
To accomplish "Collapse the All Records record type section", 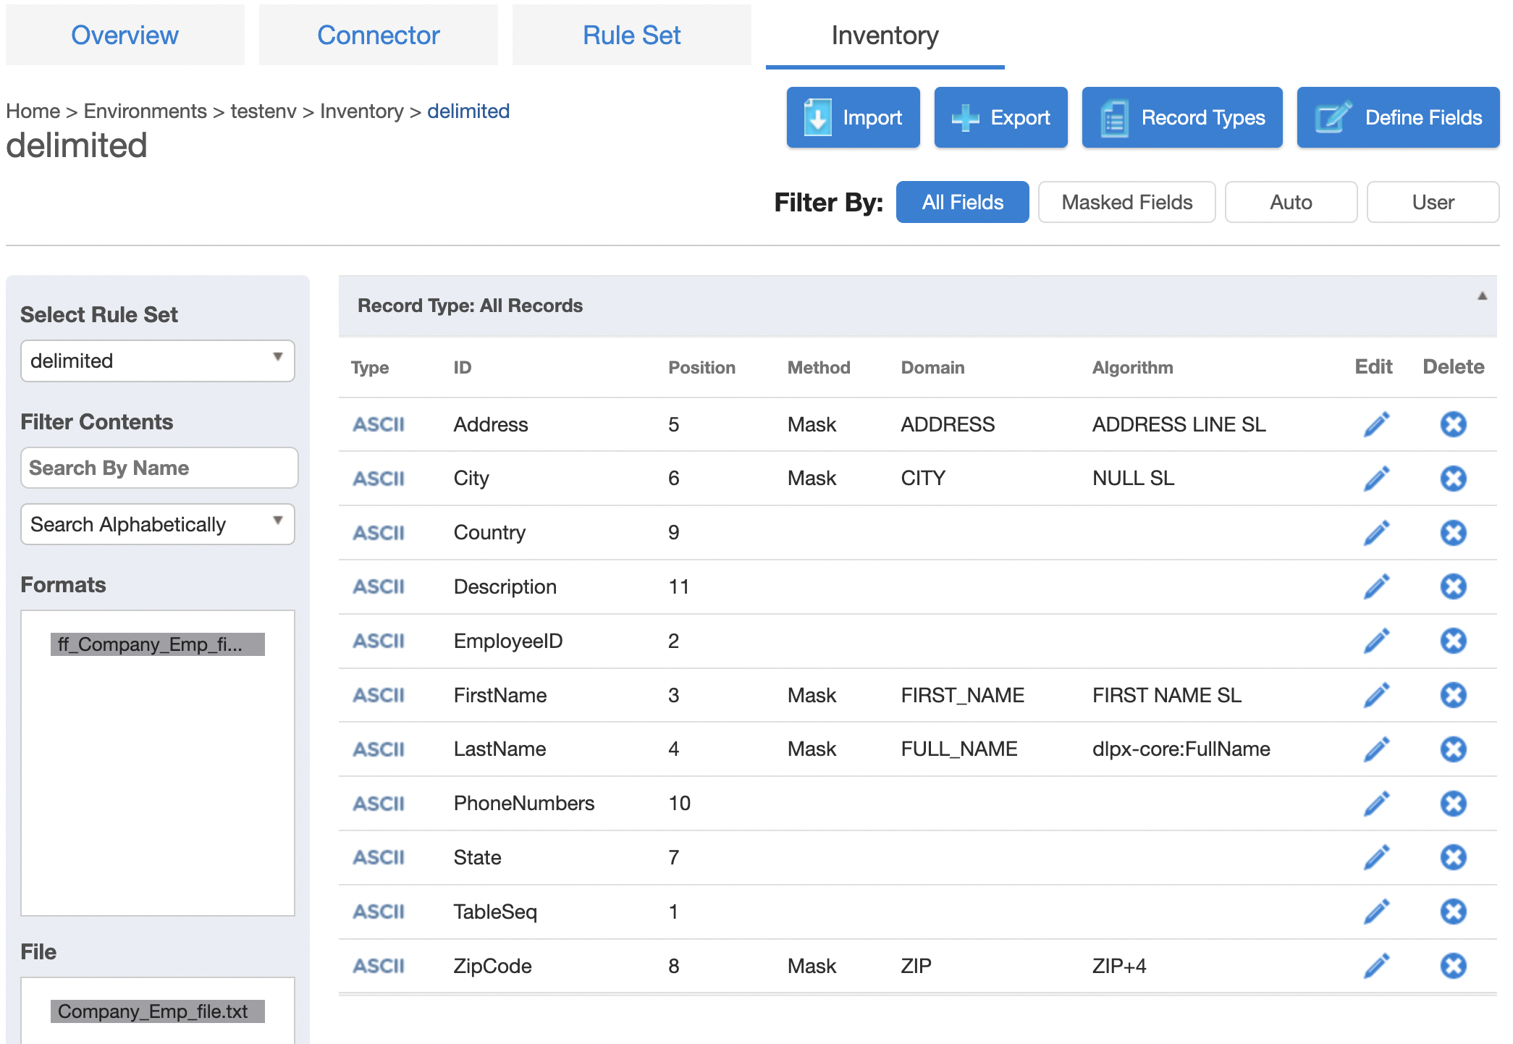I will click(x=1482, y=296).
